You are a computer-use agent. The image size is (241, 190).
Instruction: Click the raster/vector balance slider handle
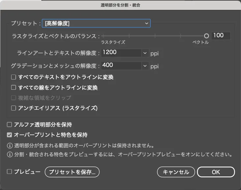click(x=206, y=36)
